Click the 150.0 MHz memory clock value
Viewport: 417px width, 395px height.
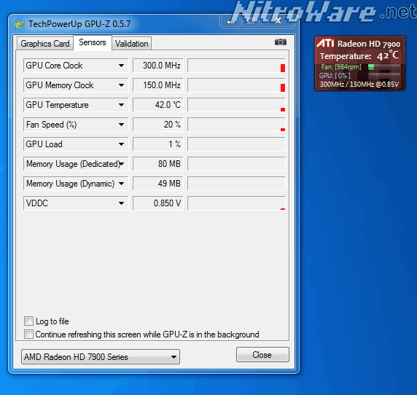[158, 85]
